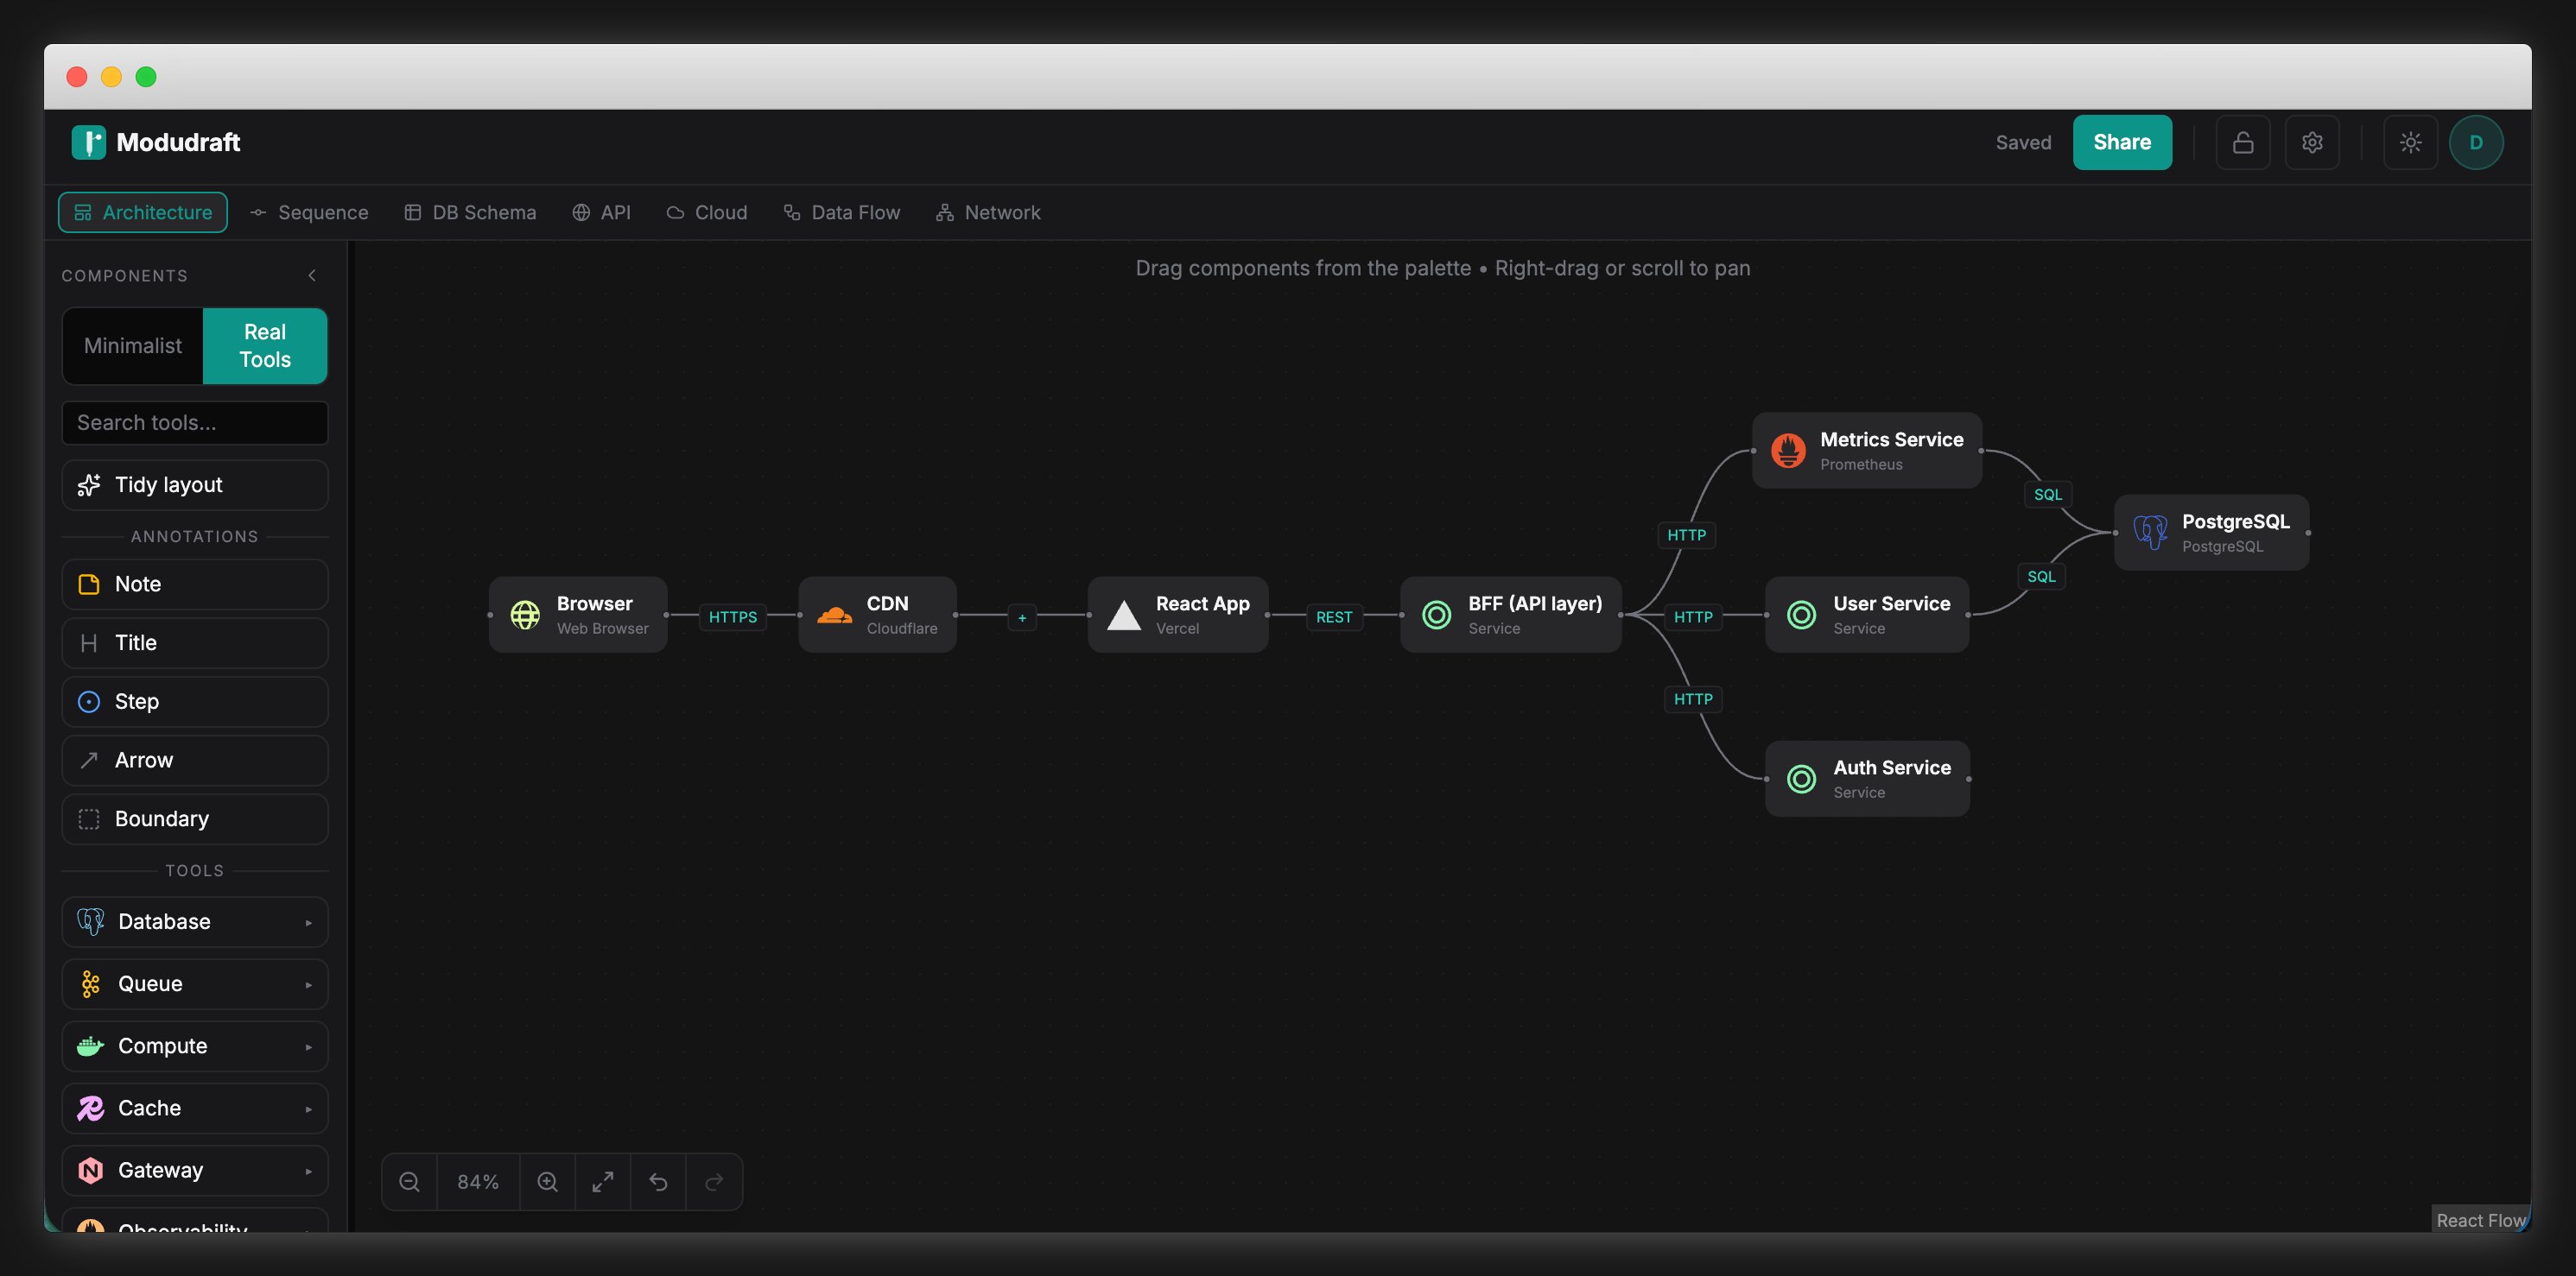Select the HTTP label toward Auth Service
This screenshot has width=2576, height=1276.
1693,699
